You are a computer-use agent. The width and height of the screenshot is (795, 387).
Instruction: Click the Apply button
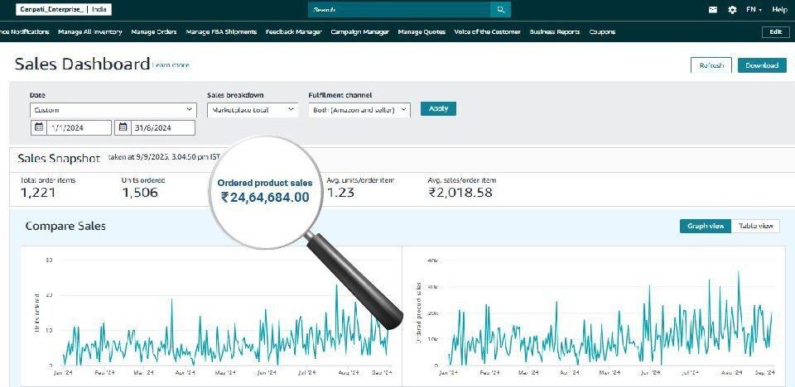(x=438, y=108)
